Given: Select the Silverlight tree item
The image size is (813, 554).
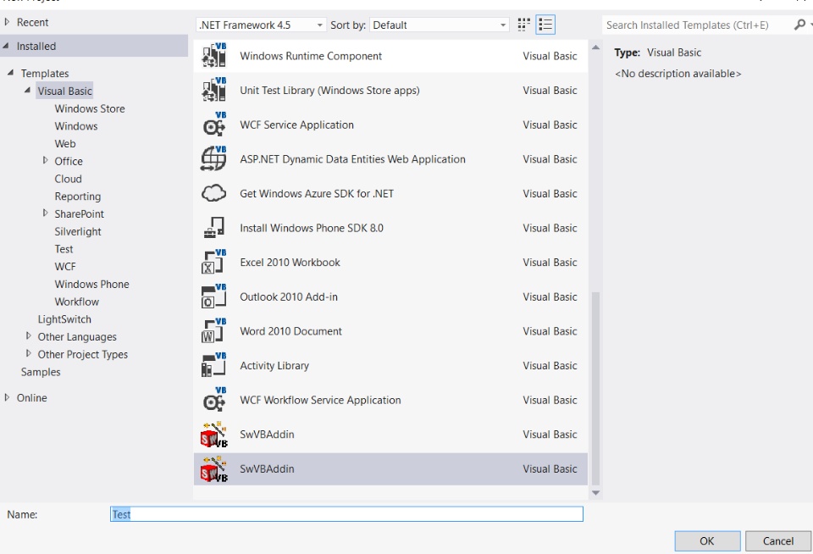Looking at the screenshot, I should tap(78, 231).
